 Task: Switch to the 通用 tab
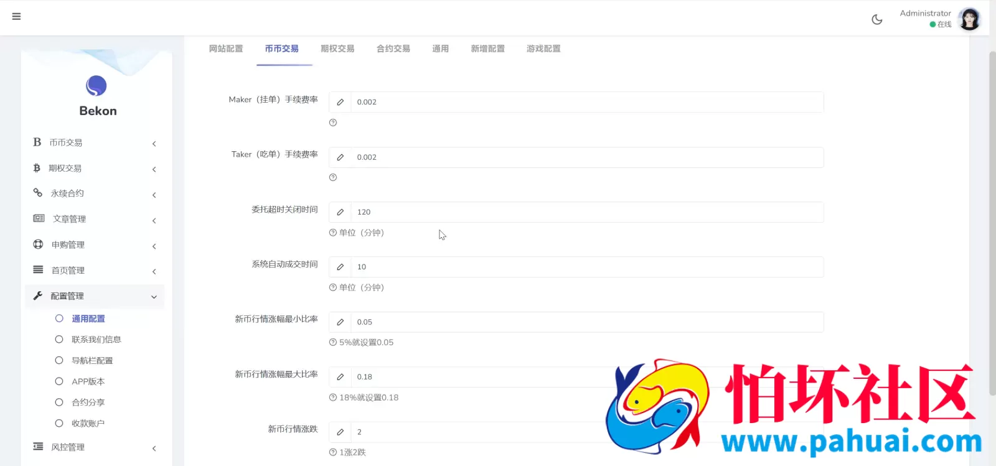[441, 49]
